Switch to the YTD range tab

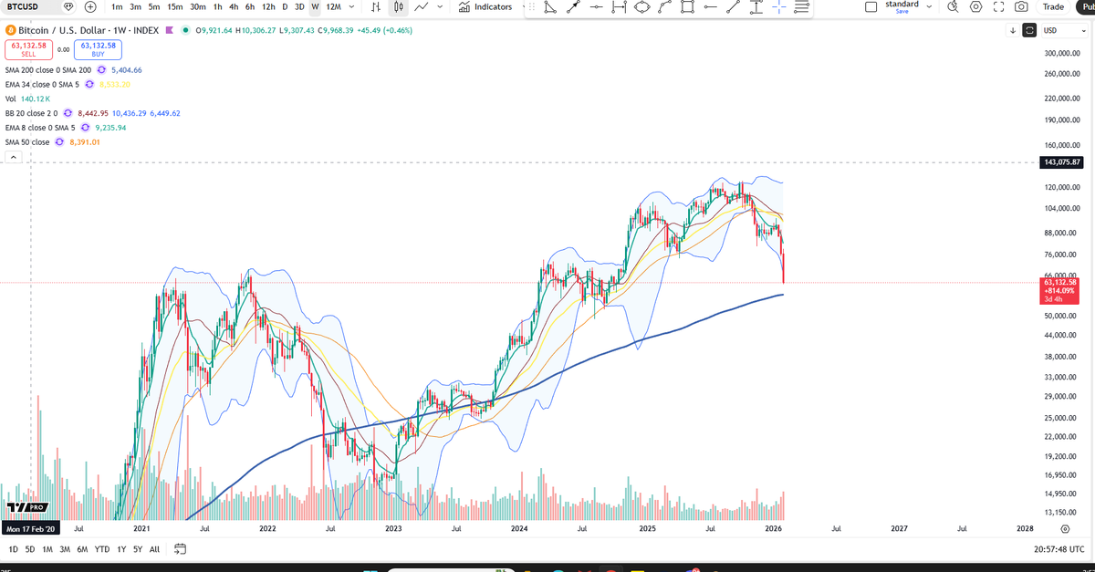(102, 549)
